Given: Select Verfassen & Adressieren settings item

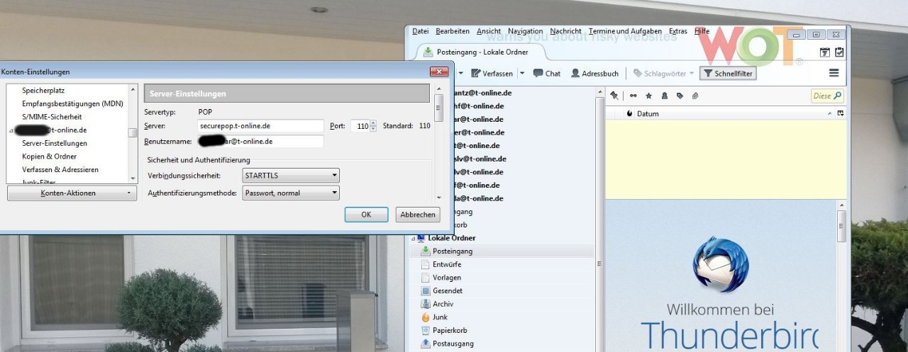Looking at the screenshot, I should (x=60, y=169).
